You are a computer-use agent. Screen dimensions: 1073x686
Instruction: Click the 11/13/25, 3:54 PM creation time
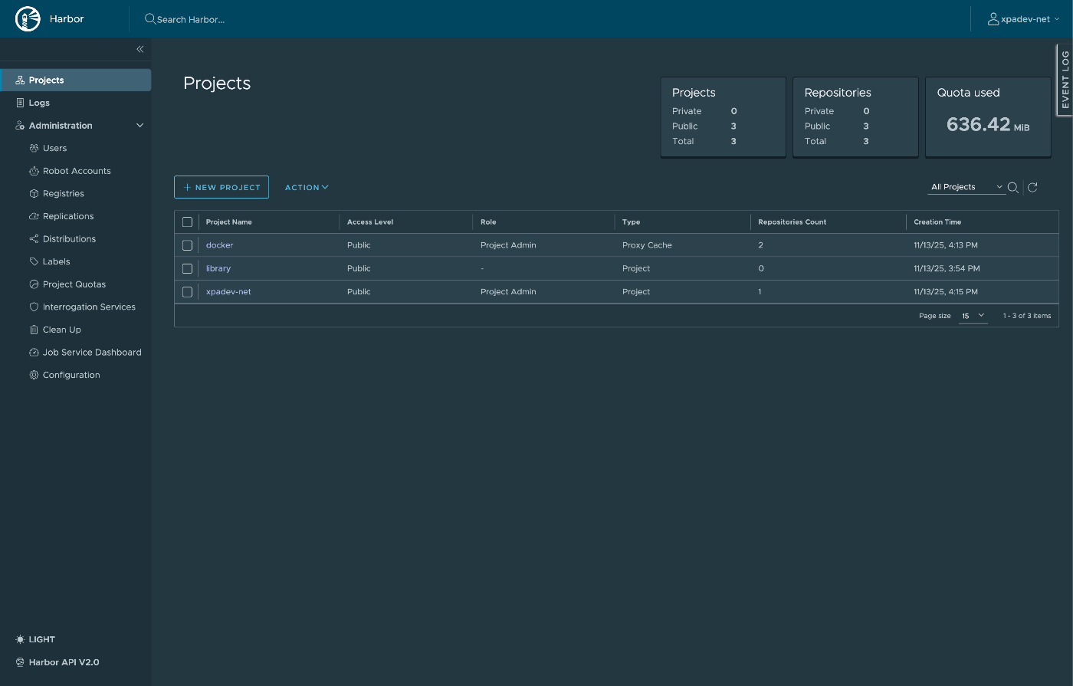point(947,268)
